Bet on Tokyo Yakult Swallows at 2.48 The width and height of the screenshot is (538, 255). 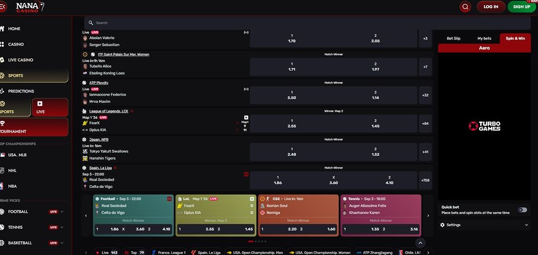pos(292,152)
